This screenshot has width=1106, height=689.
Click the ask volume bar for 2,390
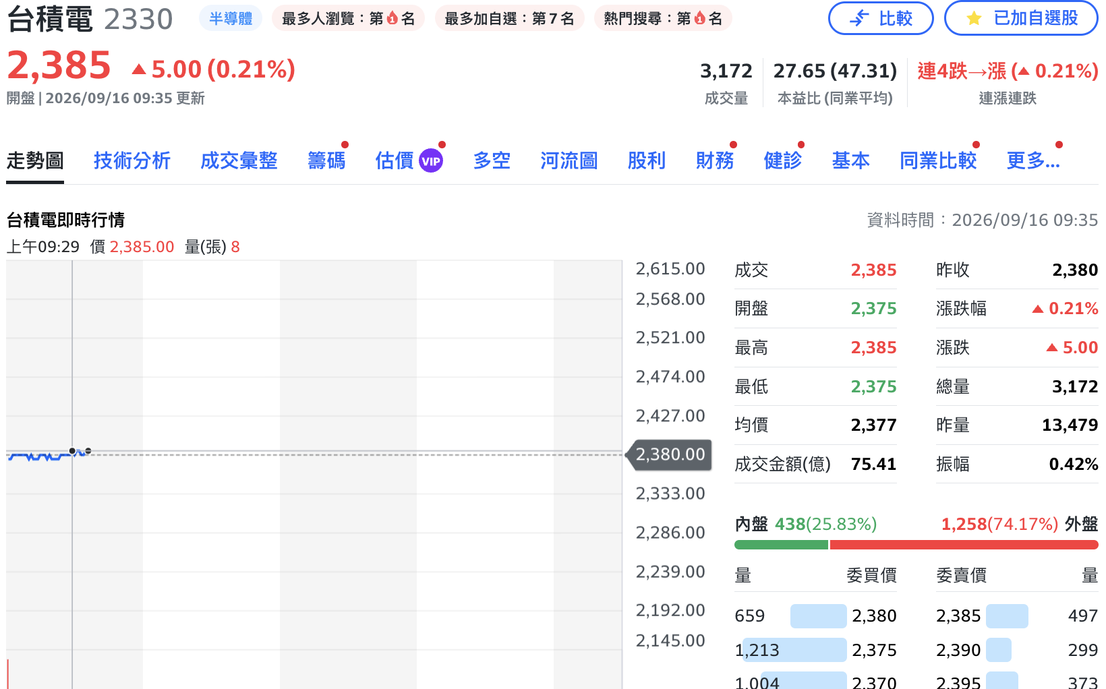tap(999, 650)
